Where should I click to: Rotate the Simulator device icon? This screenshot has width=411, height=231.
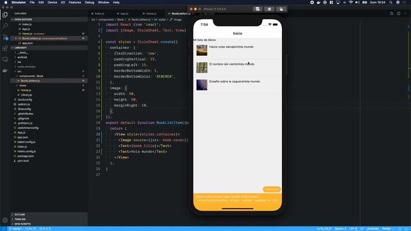click(281, 9)
